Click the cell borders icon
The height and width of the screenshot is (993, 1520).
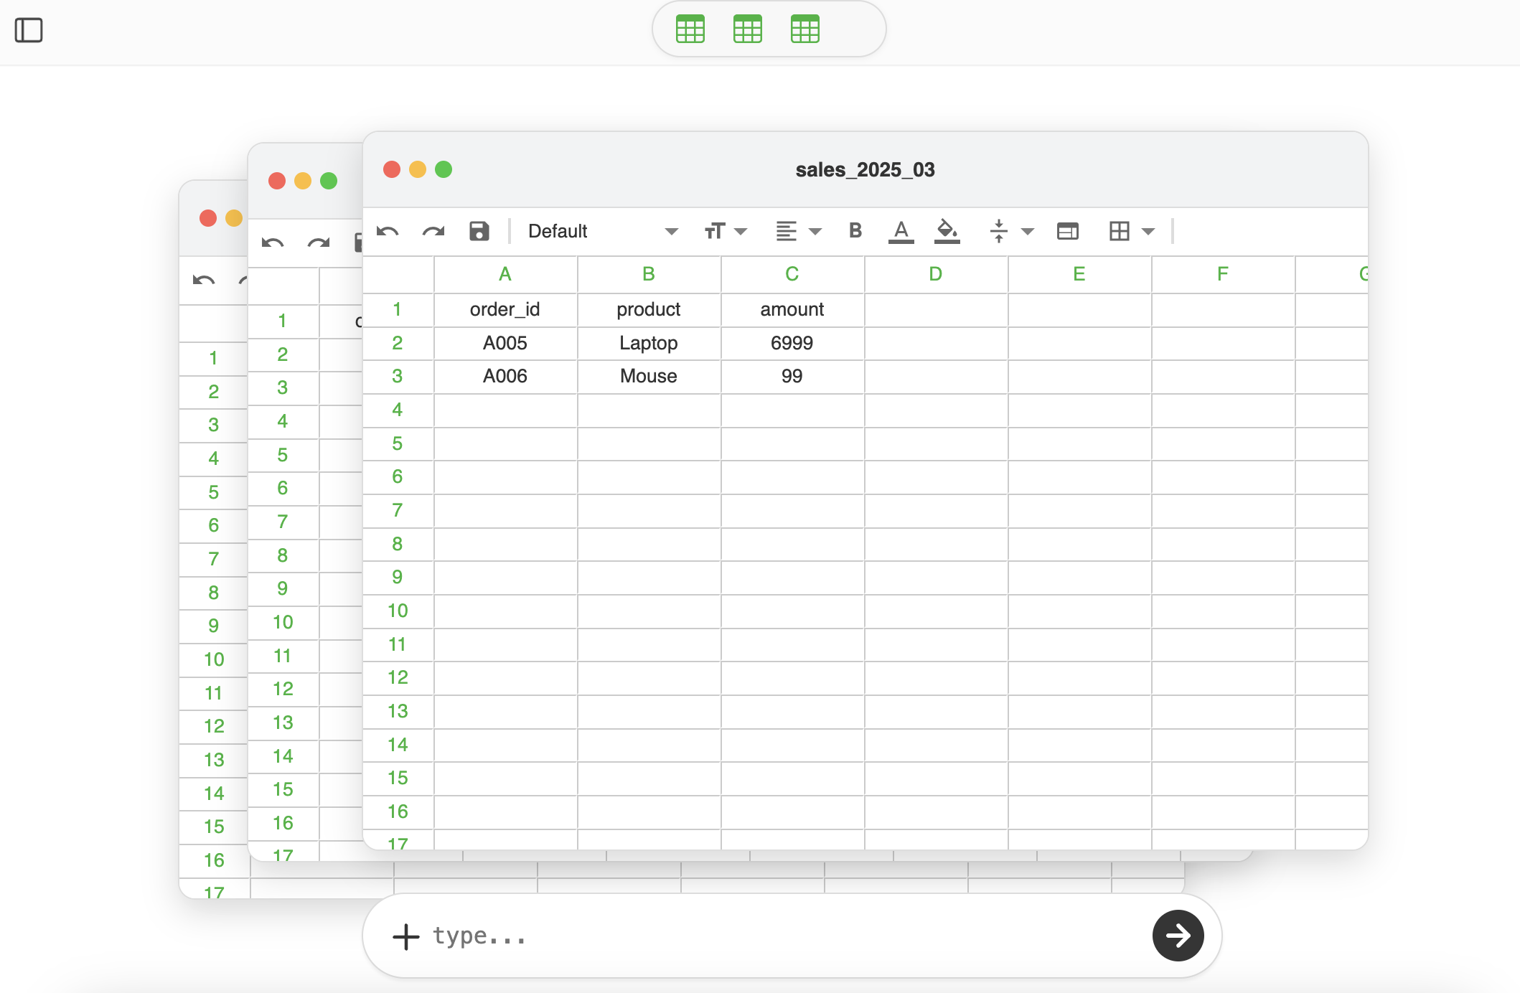(1120, 231)
